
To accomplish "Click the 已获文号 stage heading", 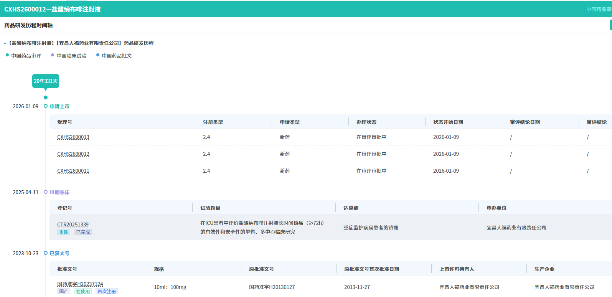I will click(59, 253).
